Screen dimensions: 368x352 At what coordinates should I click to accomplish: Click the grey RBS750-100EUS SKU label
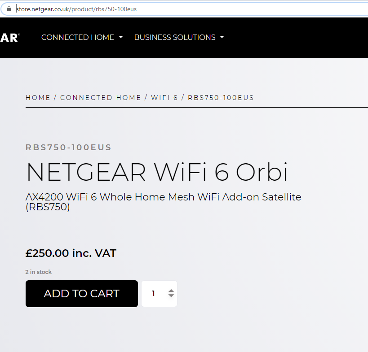point(68,147)
